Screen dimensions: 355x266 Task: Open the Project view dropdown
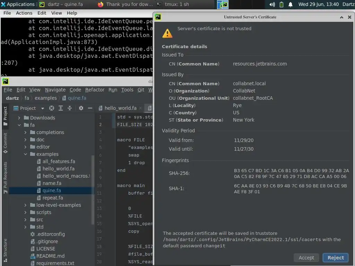tap(43, 108)
